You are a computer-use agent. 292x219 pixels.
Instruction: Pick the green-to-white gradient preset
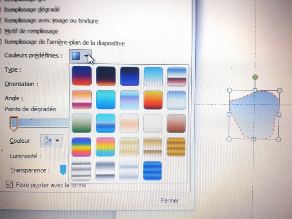[x=82, y=123]
